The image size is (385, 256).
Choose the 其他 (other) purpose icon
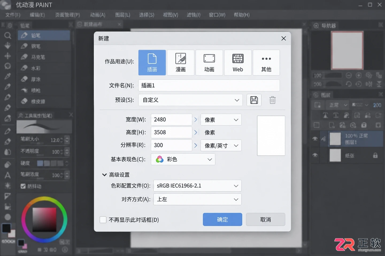pyautogui.click(x=266, y=63)
